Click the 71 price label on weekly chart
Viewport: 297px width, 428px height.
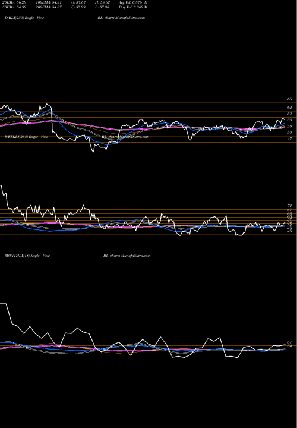[290, 206]
